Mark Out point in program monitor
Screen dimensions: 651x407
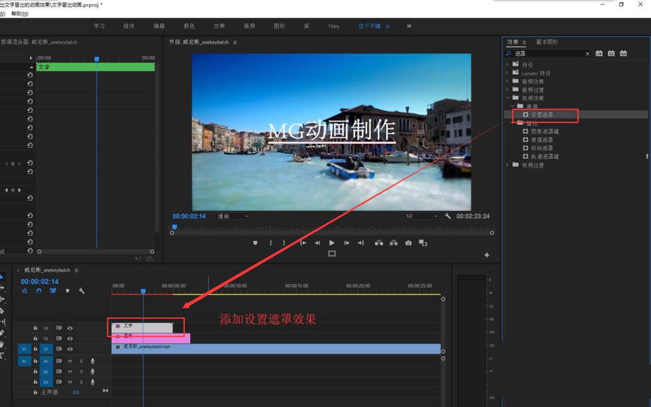point(284,243)
